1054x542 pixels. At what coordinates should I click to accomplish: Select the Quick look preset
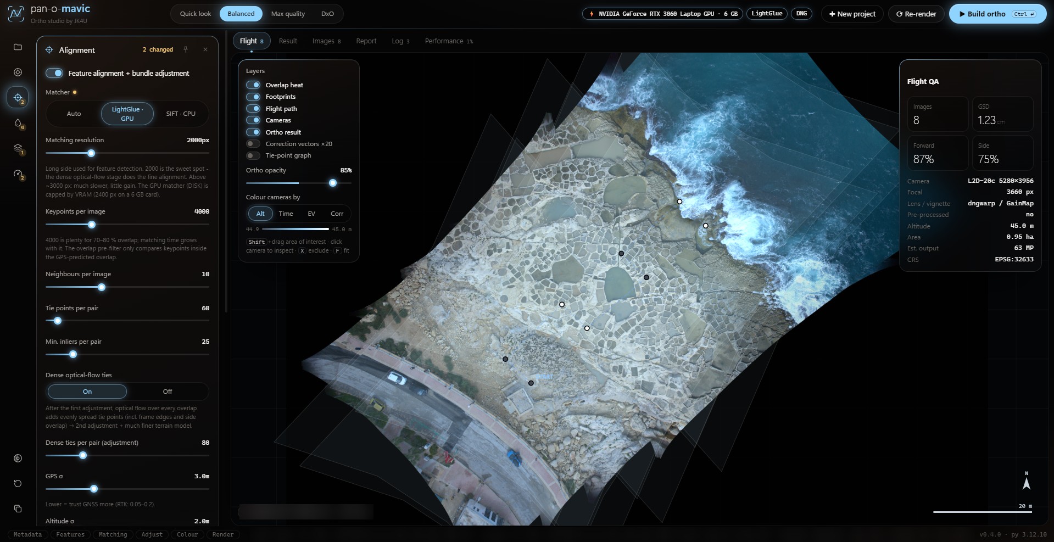click(x=196, y=14)
